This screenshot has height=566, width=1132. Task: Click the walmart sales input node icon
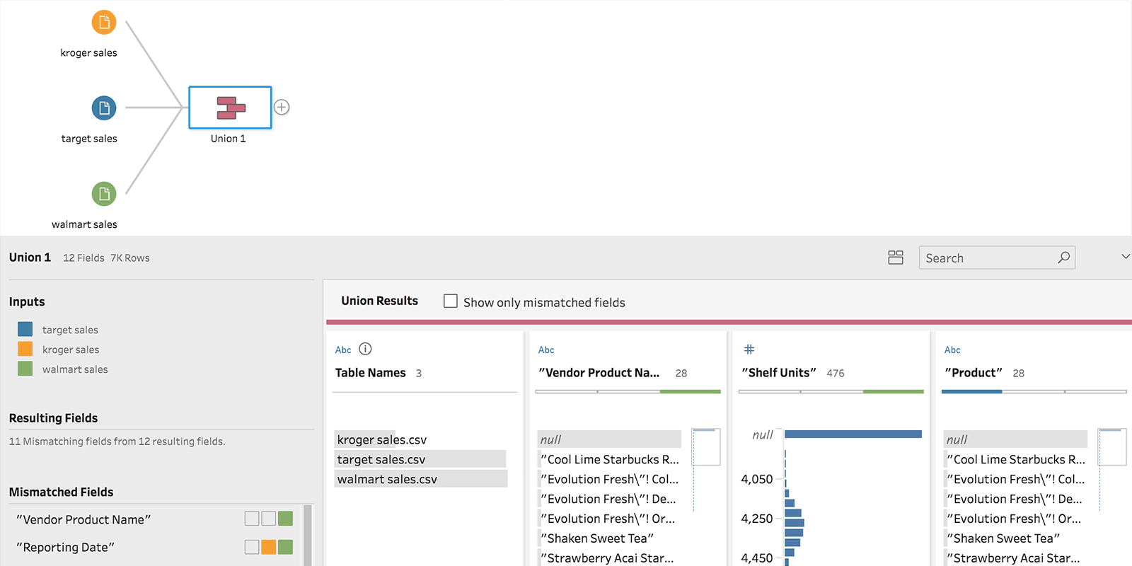click(x=104, y=194)
